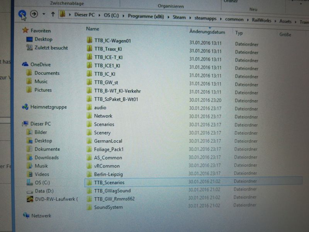The height and width of the screenshot is (232, 309).
Task: Click folder icon of TTB_ICE-T_KI
Action: [x=89, y=57]
